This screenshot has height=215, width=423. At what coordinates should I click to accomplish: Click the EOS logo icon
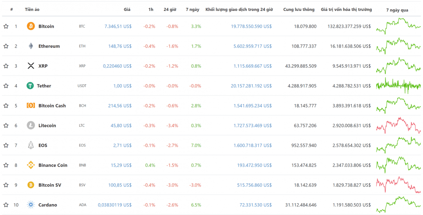[31, 145]
